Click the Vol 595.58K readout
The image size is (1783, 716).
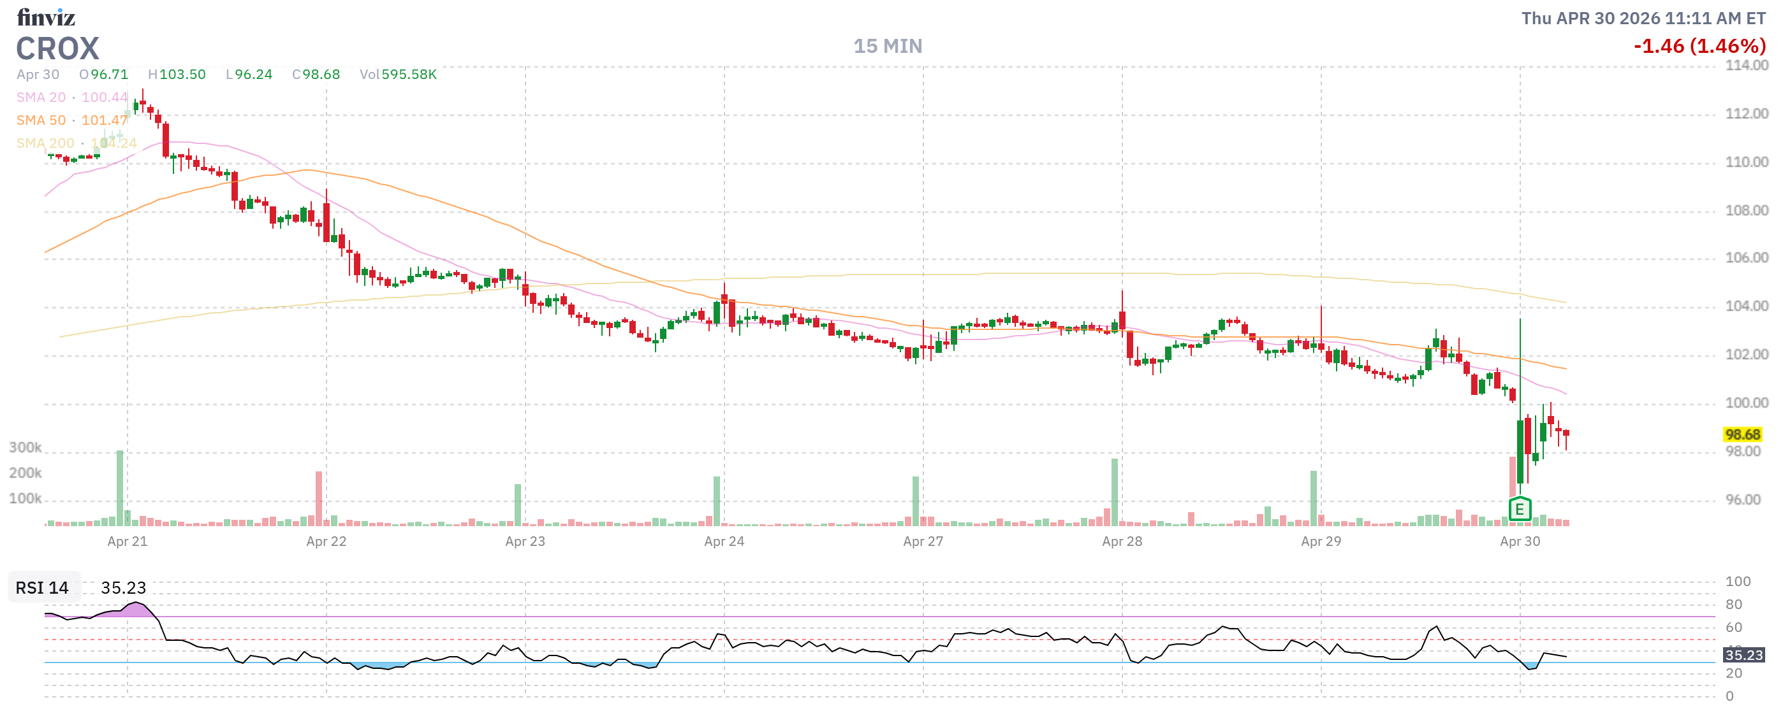click(x=398, y=74)
